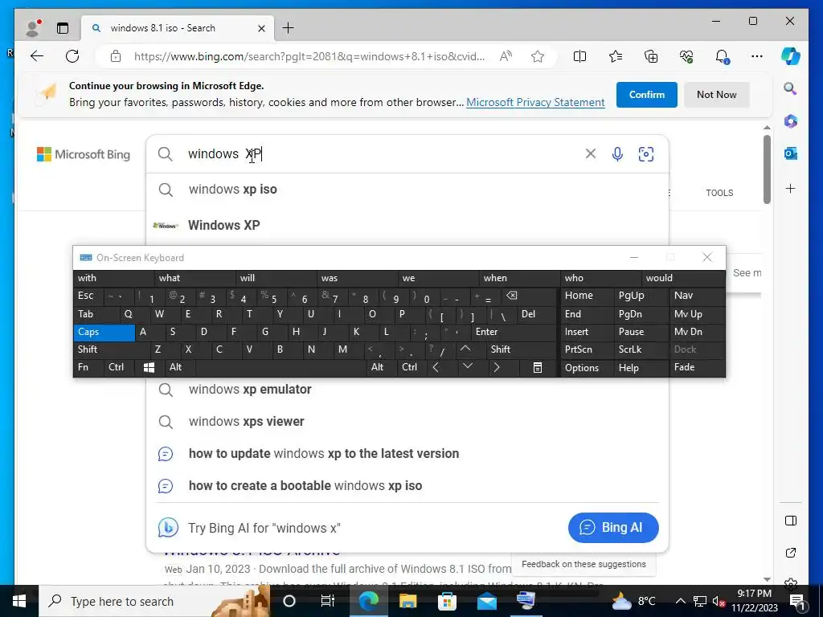View site information lock icon
823x617 pixels.
116,56
